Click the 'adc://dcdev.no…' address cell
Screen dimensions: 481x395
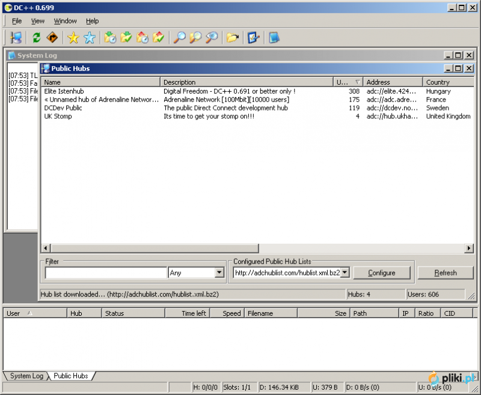pyautogui.click(x=392, y=108)
